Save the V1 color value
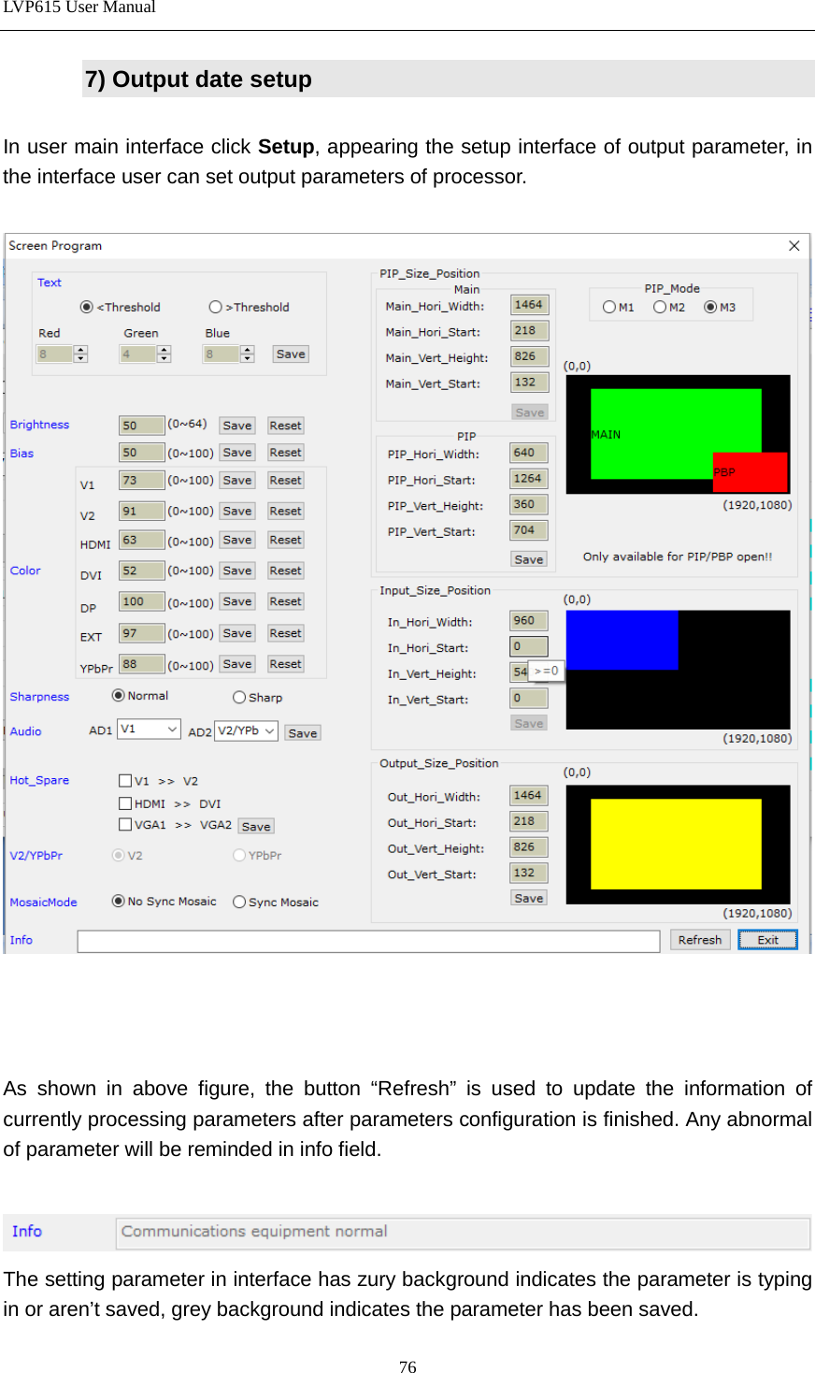Viewport: 815px width, 1373px height. tap(237, 481)
